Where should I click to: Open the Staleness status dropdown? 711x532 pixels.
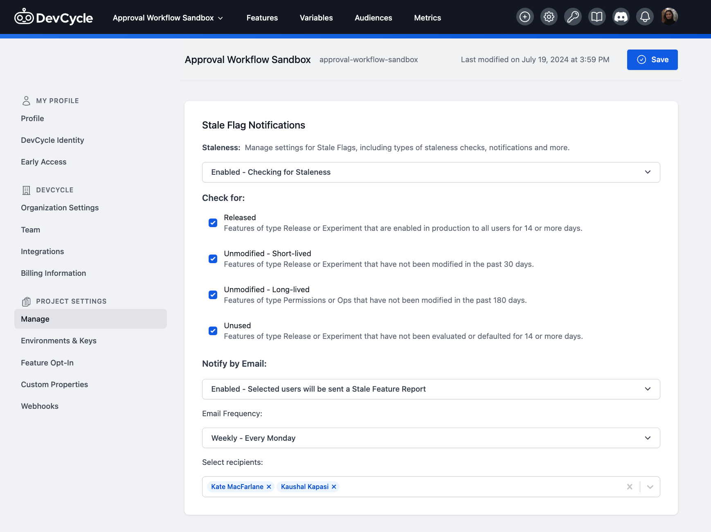(x=431, y=172)
